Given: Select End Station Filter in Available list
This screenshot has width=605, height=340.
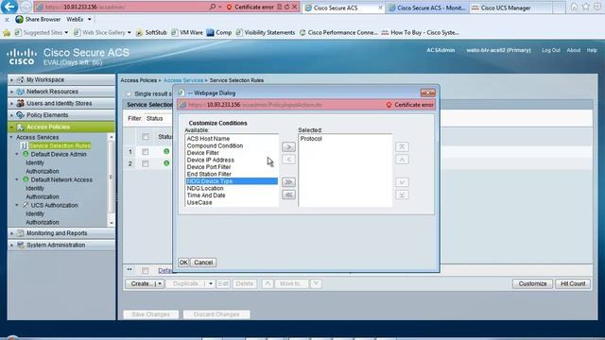Looking at the screenshot, I should pyautogui.click(x=232, y=174).
